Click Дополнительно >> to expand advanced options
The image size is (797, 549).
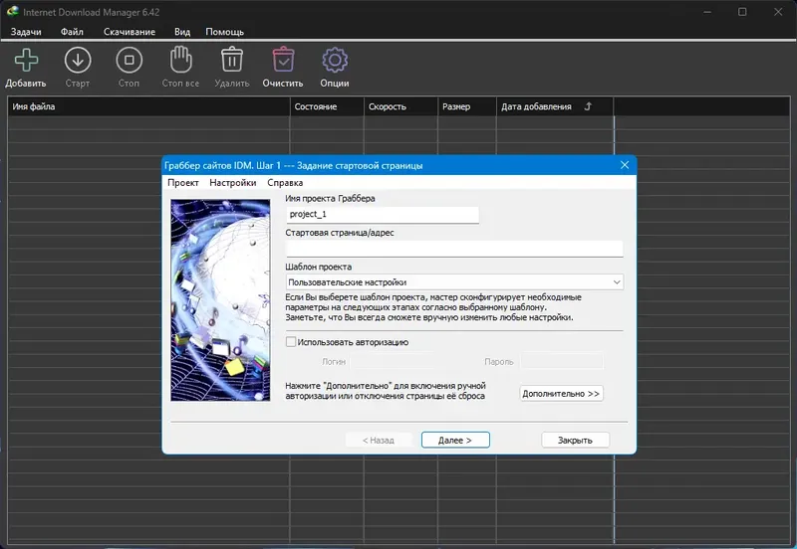(x=562, y=394)
